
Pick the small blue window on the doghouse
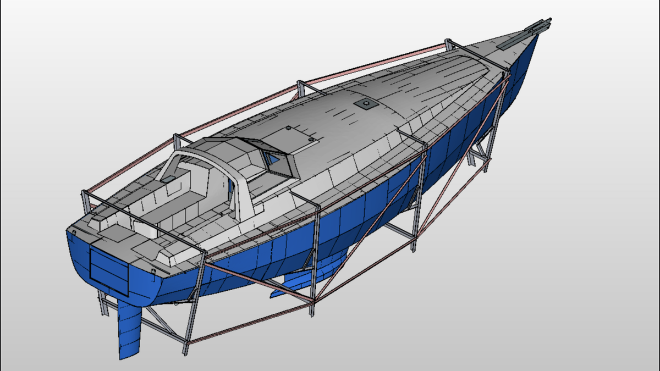point(273,159)
